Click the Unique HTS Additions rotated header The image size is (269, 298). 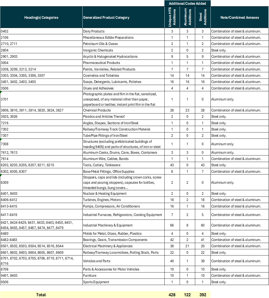pos(172,17)
